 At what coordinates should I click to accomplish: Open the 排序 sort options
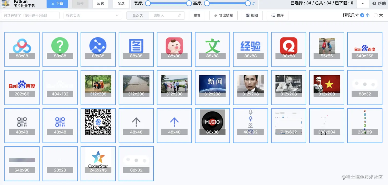pos(277,15)
